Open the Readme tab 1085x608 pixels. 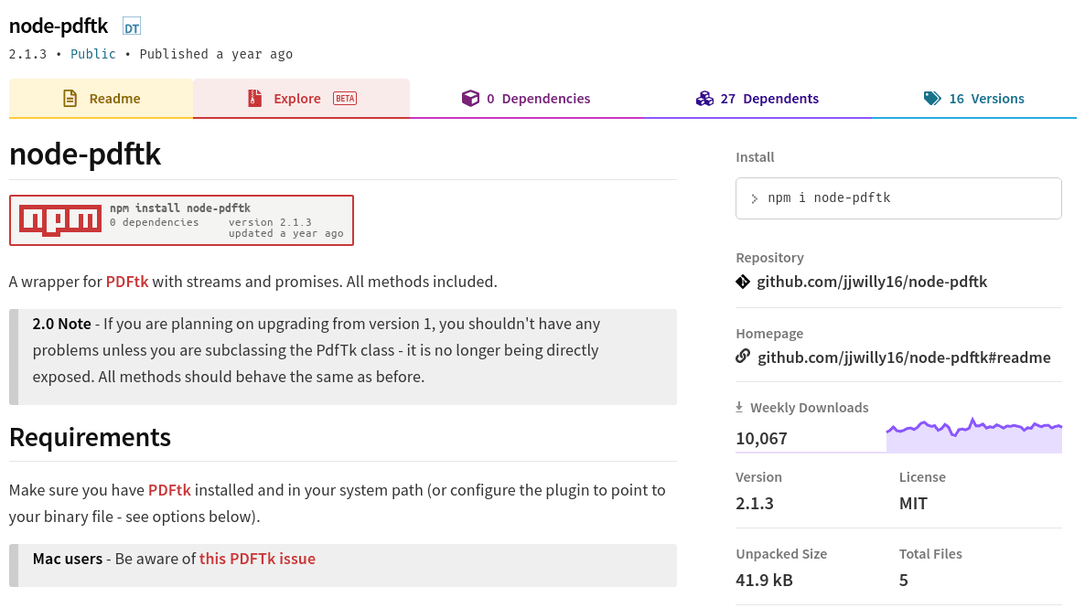tap(101, 98)
